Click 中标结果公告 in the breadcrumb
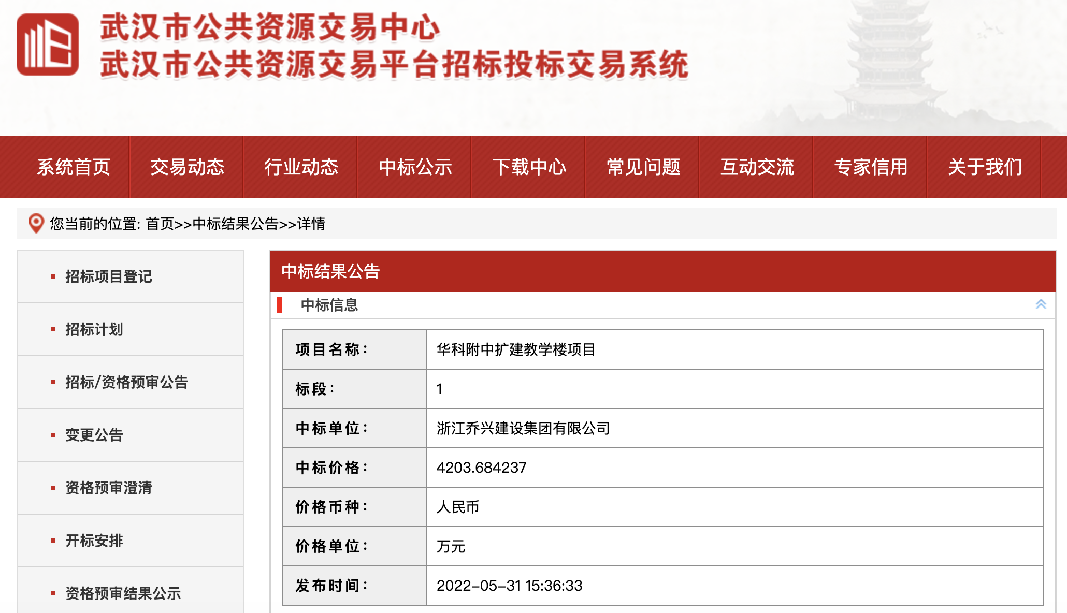 pyautogui.click(x=235, y=224)
